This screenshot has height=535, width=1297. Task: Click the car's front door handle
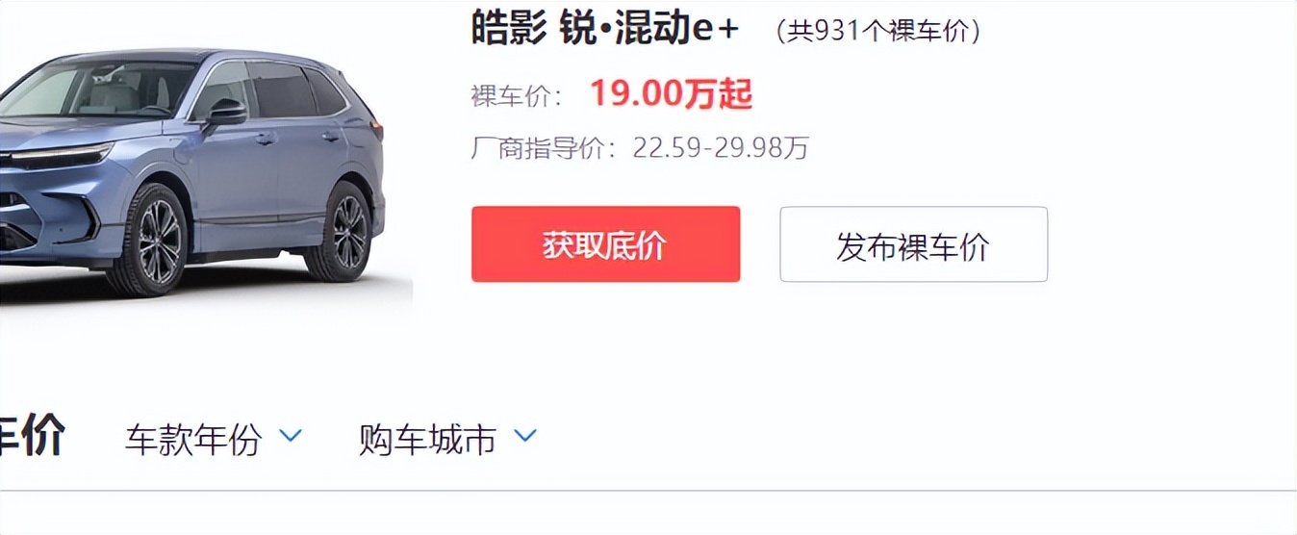265,139
